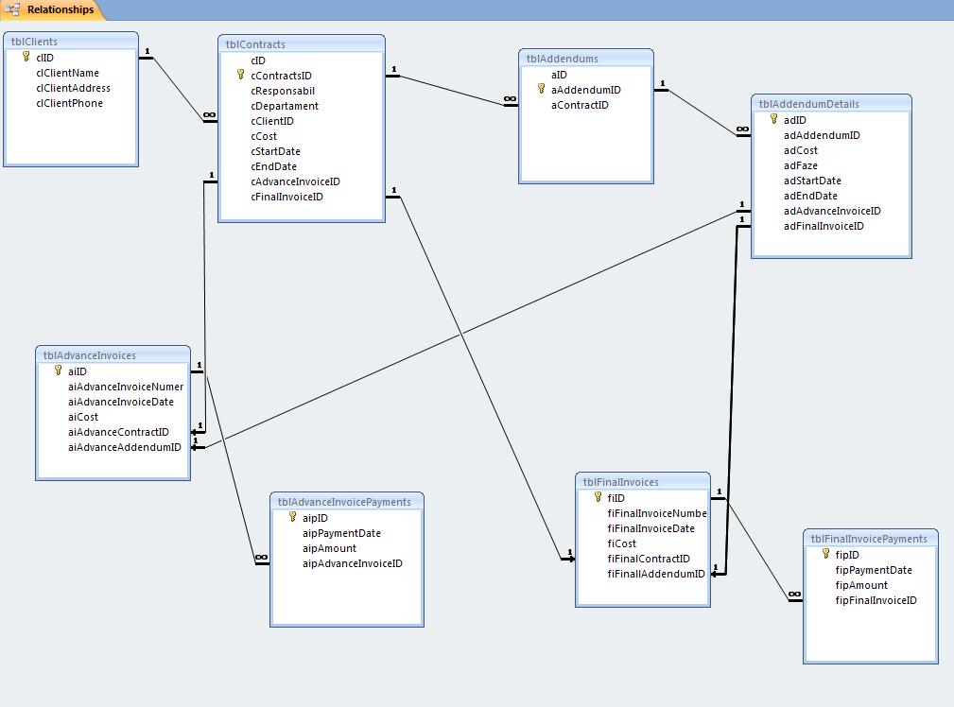The height and width of the screenshot is (707, 954).
Task: Select the tblAdvanceInvoicePayments table title bar
Action: coord(347,502)
